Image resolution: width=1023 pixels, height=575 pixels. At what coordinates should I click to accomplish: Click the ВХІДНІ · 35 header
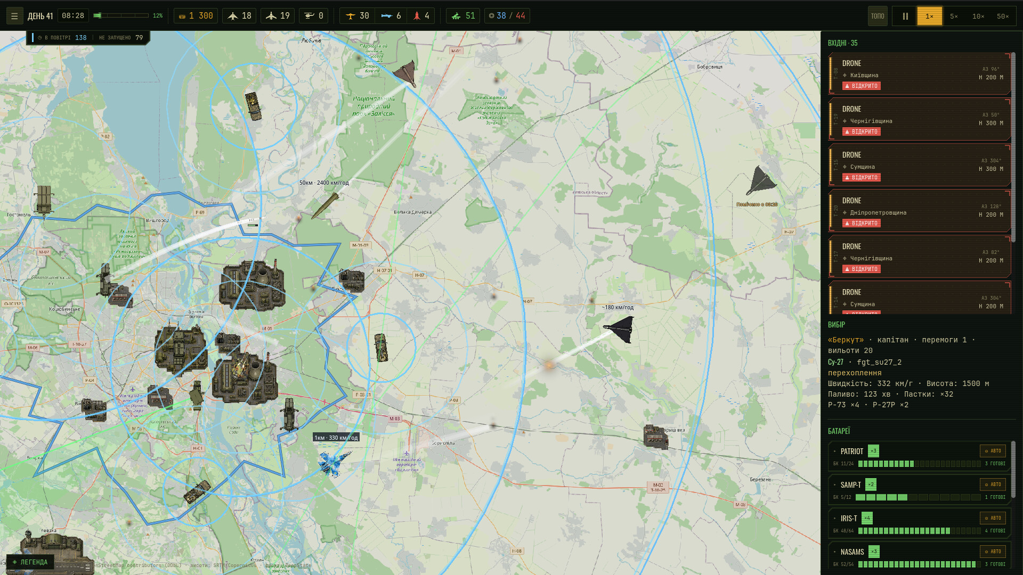[x=842, y=43]
